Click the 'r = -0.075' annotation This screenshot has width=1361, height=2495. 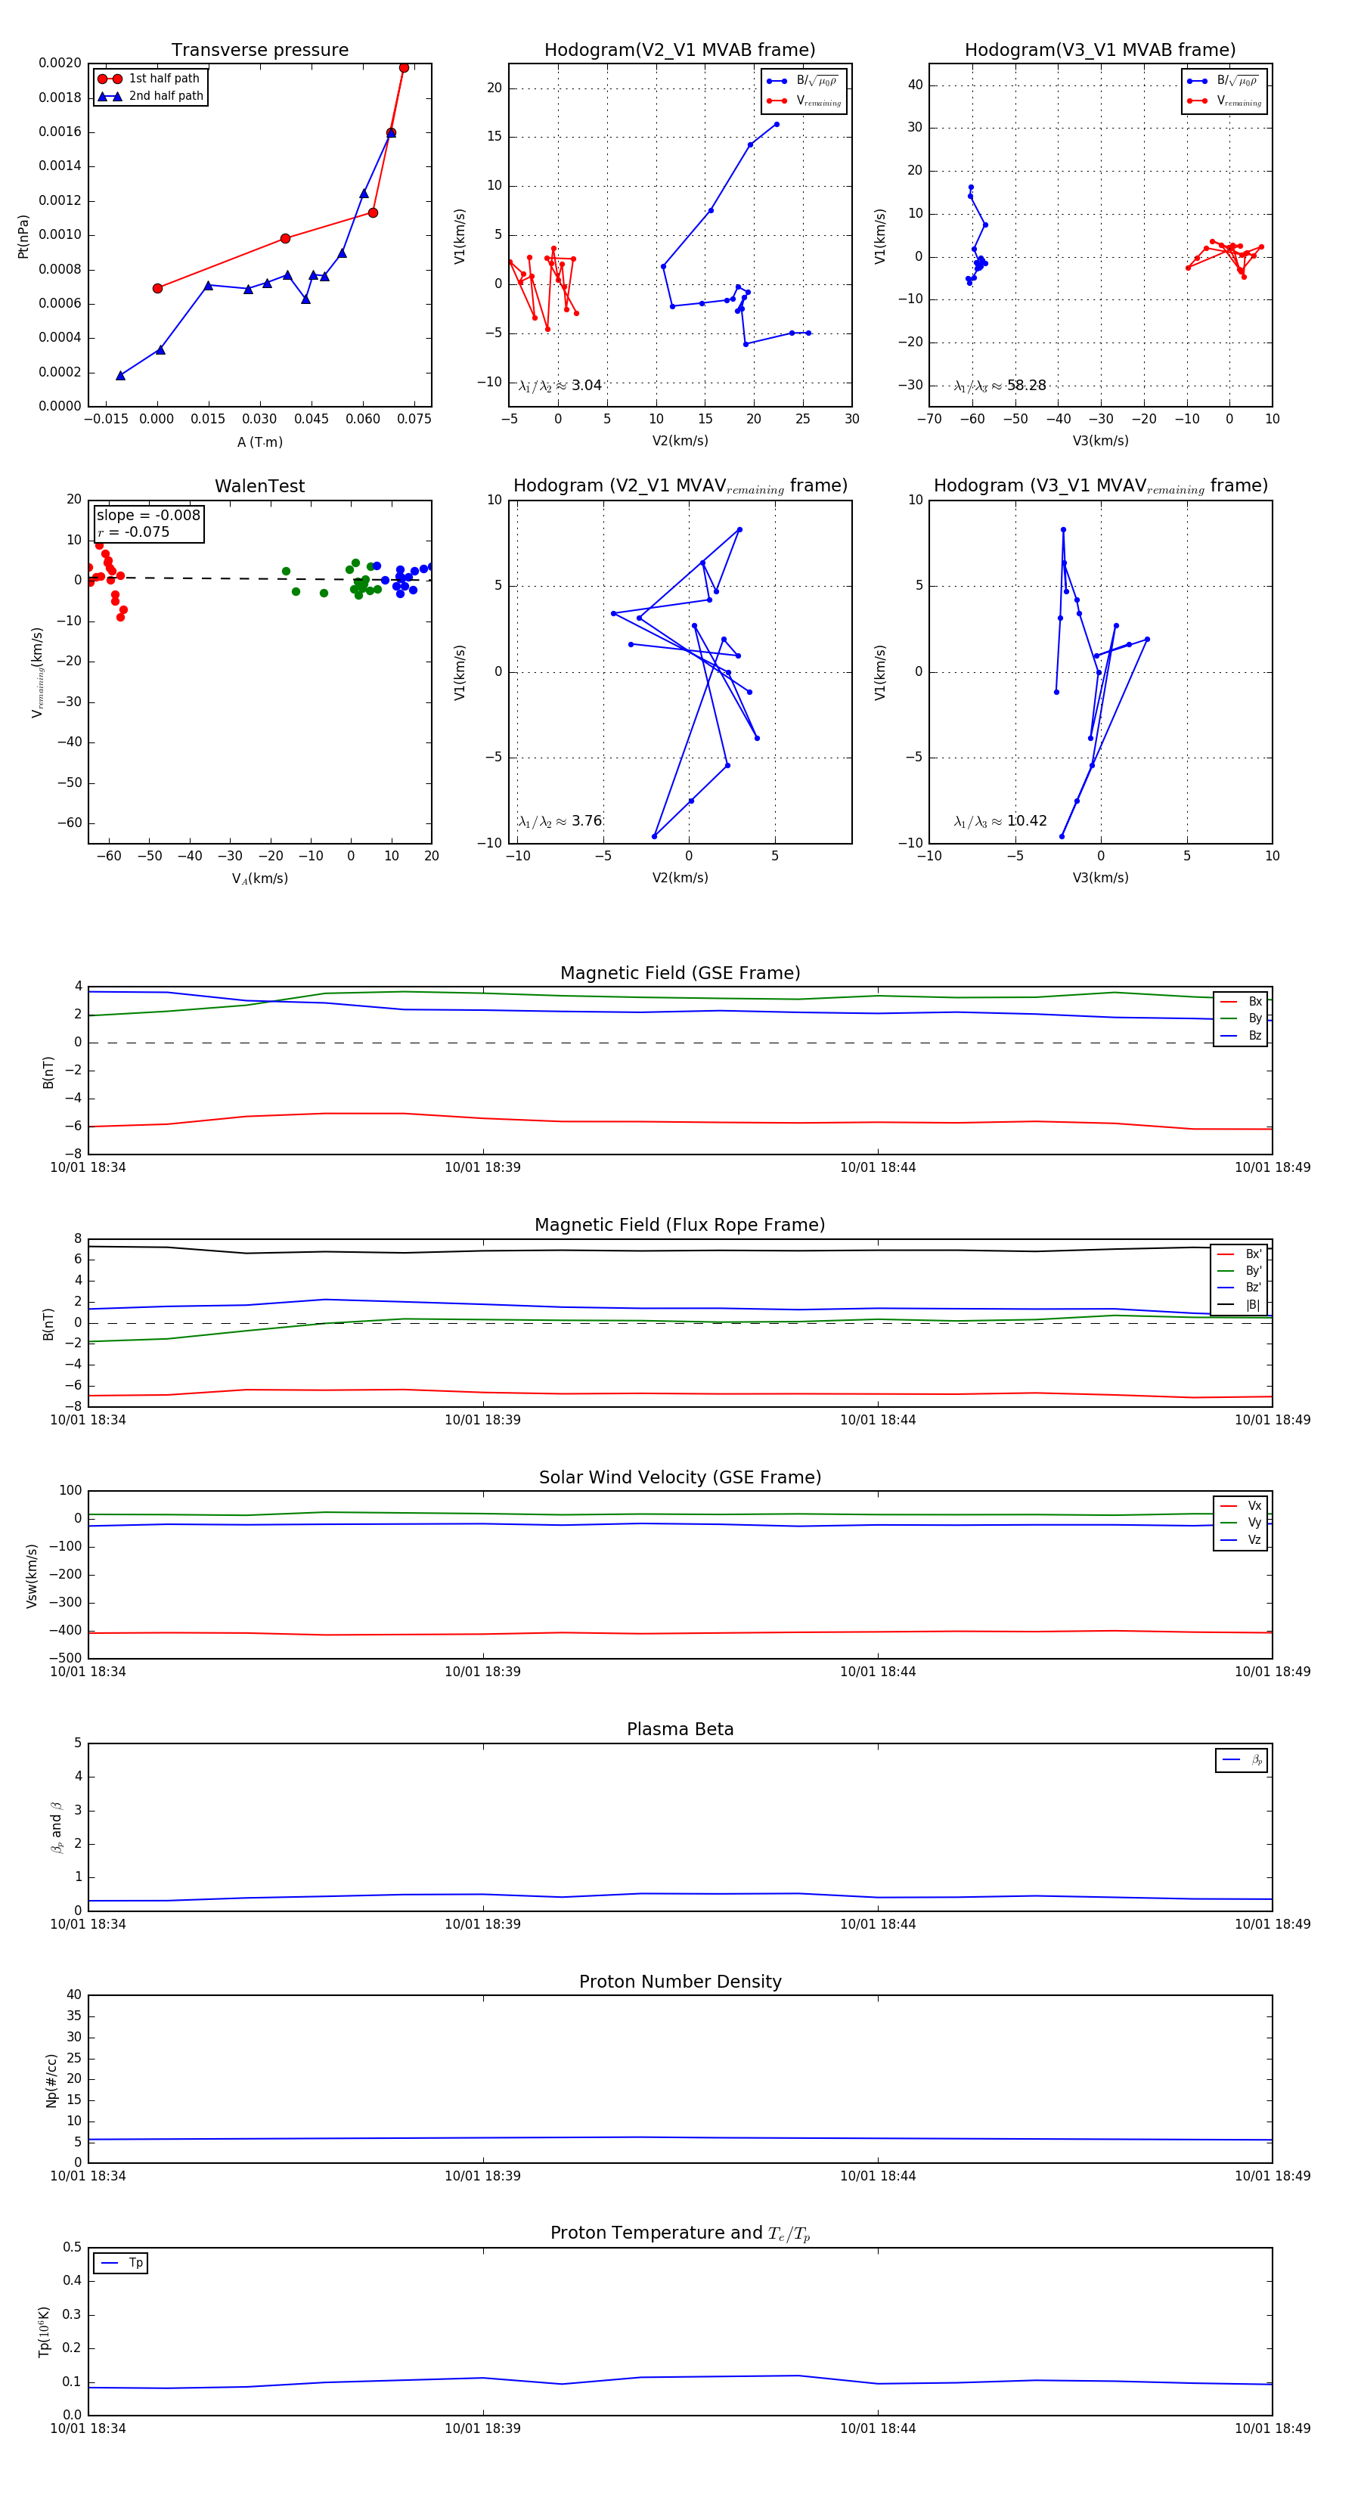click(x=134, y=532)
